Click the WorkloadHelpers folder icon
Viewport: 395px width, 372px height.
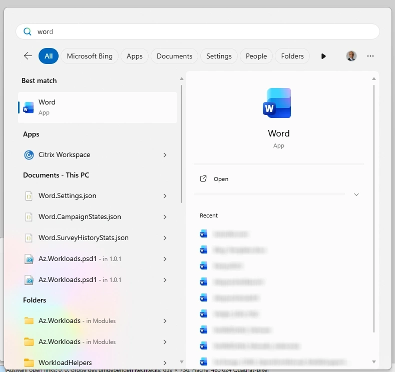click(x=29, y=362)
